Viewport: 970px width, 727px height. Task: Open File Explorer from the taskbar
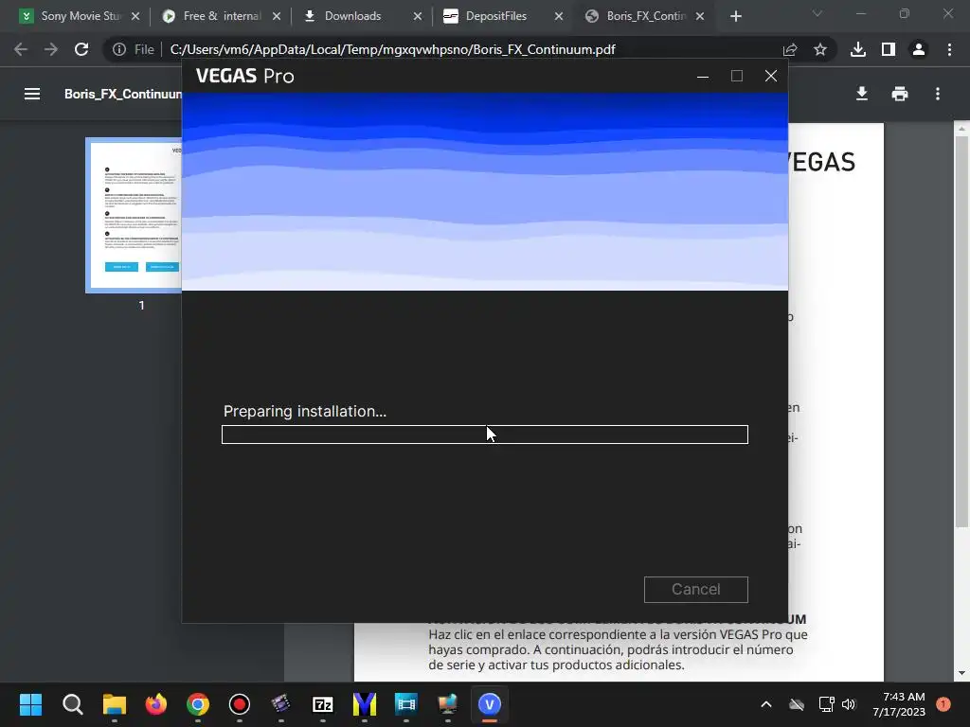[115, 704]
